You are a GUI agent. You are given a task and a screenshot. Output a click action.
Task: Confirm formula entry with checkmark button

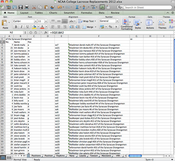click(x=36, y=32)
